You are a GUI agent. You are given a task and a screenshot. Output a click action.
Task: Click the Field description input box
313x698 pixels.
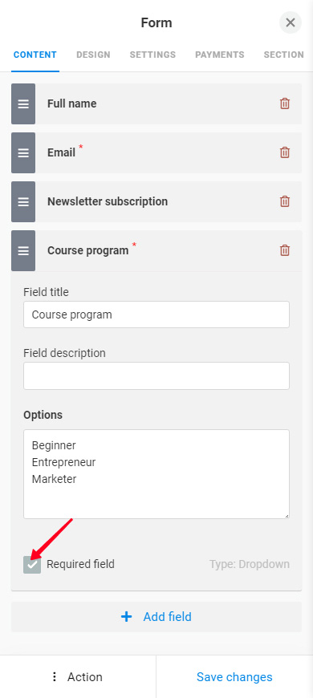pos(156,375)
